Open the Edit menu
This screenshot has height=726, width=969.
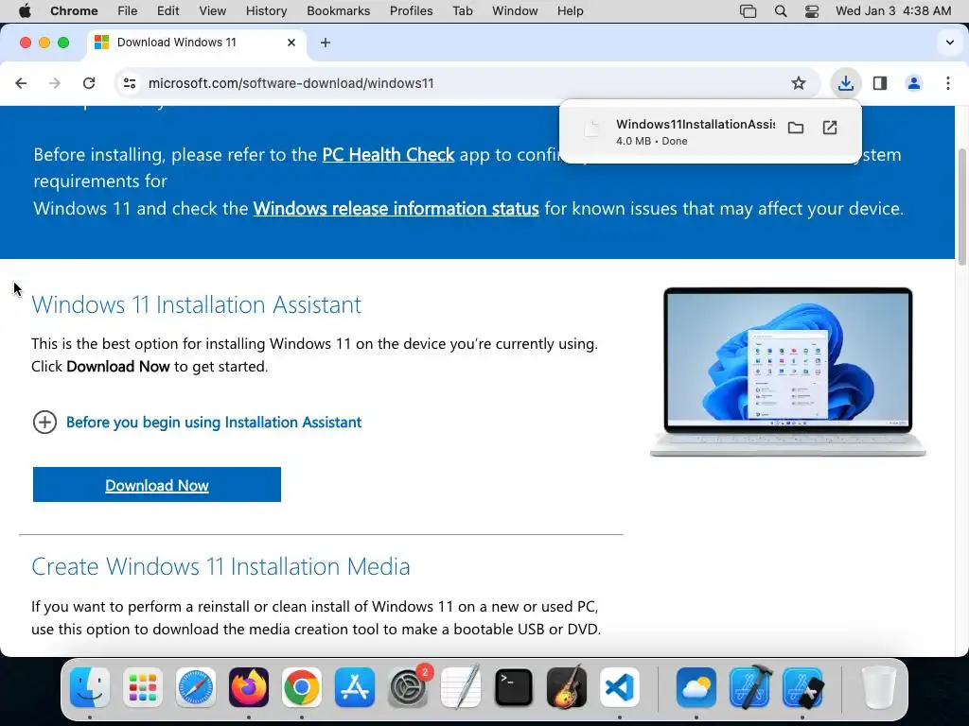coord(168,10)
